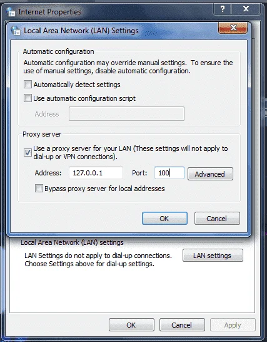The image size is (267, 342).
Task: Click the Internet Properties title bar icon
Action: tap(11, 11)
